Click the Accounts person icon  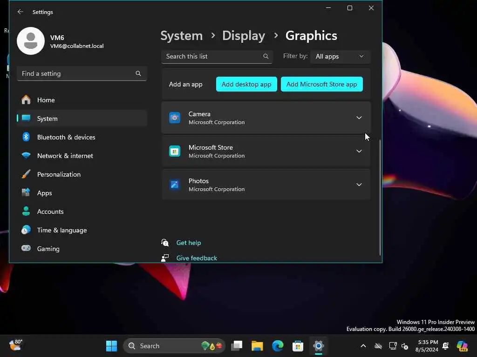tap(26, 212)
